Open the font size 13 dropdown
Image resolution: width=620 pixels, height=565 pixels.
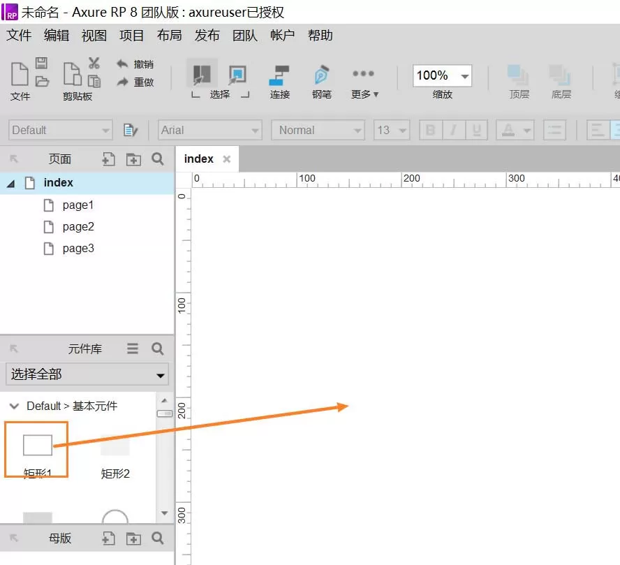pos(392,130)
